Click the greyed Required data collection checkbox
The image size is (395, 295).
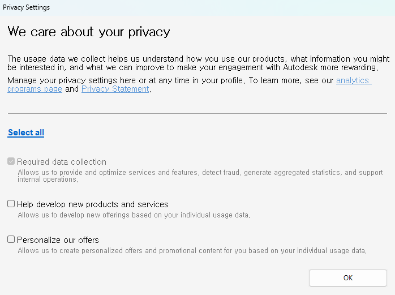point(11,161)
